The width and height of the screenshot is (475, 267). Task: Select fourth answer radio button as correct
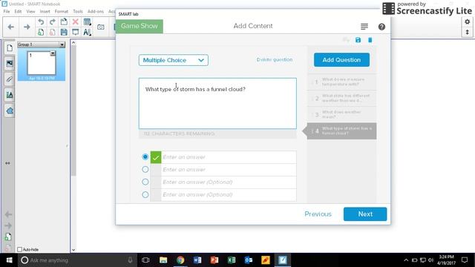[x=145, y=194]
